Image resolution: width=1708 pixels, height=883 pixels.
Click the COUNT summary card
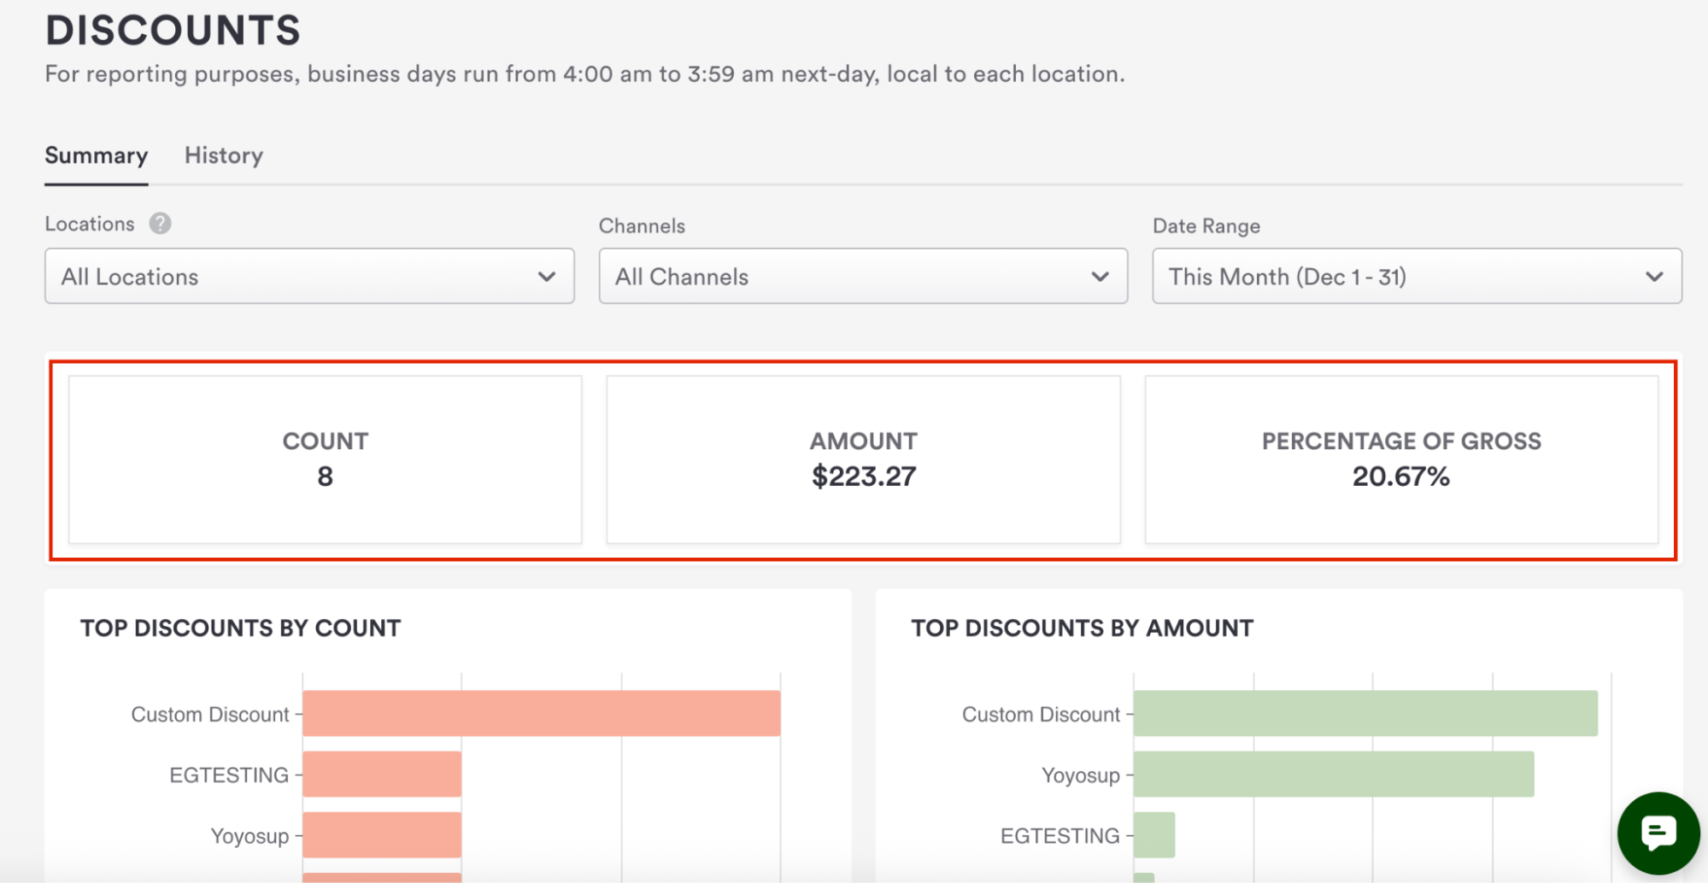(x=325, y=459)
